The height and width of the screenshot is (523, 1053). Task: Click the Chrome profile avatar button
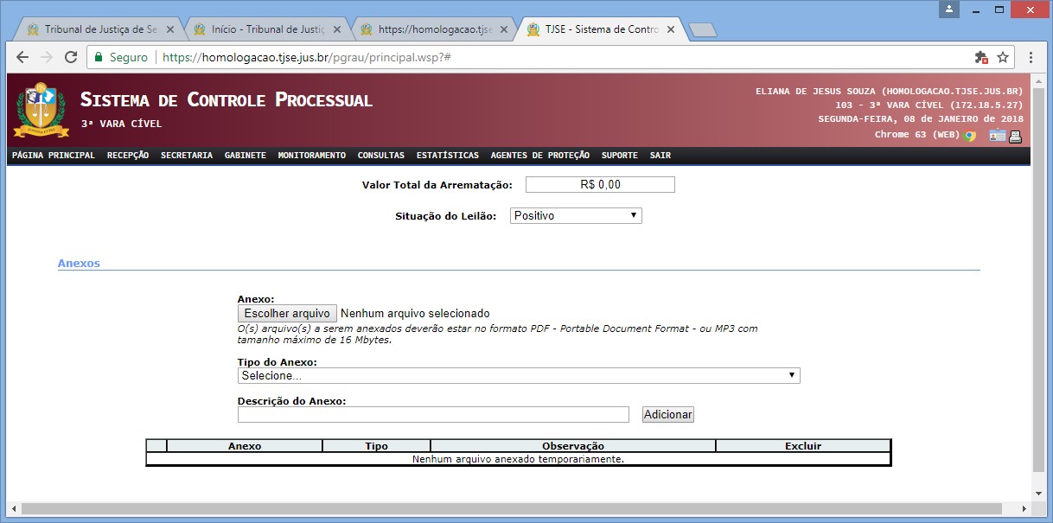951,9
